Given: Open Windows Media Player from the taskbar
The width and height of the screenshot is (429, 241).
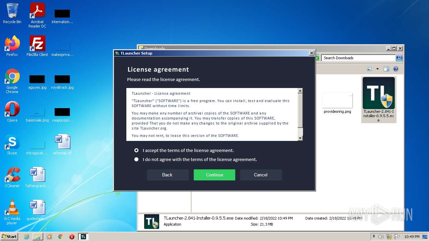Looking at the screenshot, I should coord(49,237).
